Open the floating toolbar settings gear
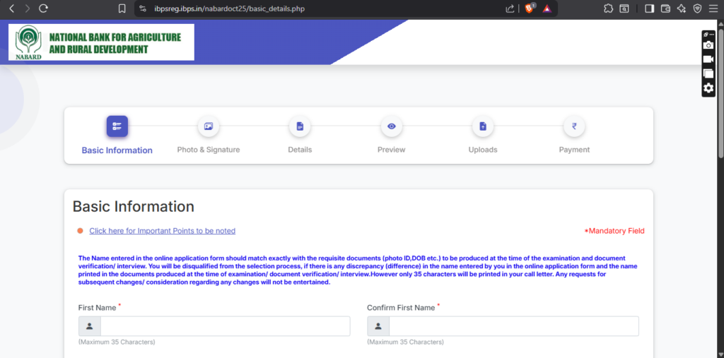Viewport: 724px width, 358px height. click(x=708, y=88)
